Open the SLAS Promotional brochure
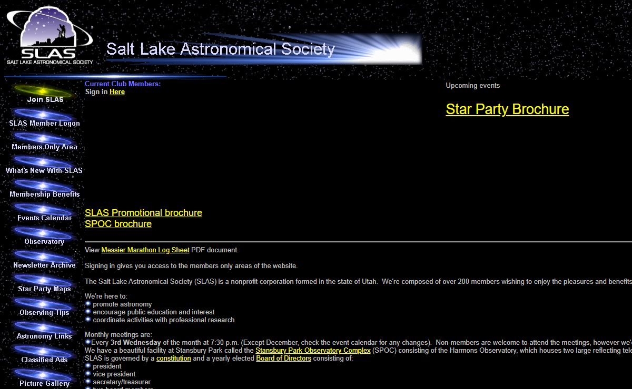The height and width of the screenshot is (389, 632). pos(143,213)
